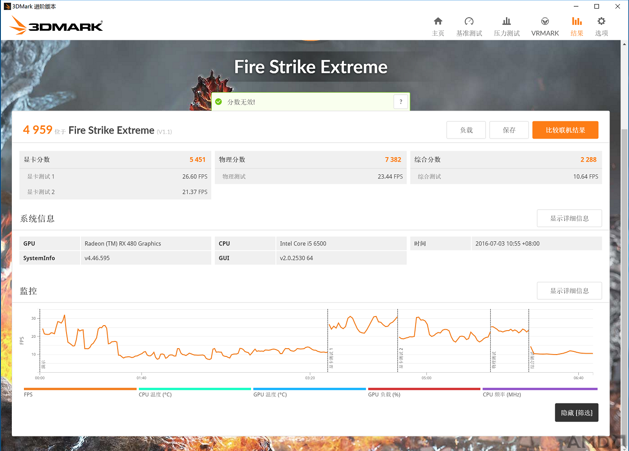Open the home (主页) icon
The image size is (629, 451).
[x=438, y=21]
